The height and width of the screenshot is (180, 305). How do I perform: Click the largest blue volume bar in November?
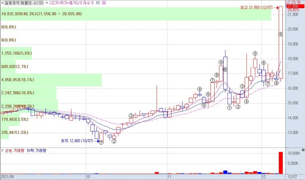(x=225, y=172)
